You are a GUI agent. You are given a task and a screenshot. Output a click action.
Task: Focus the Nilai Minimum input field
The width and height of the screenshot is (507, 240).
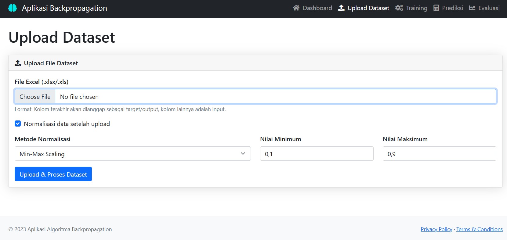pyautogui.click(x=317, y=154)
